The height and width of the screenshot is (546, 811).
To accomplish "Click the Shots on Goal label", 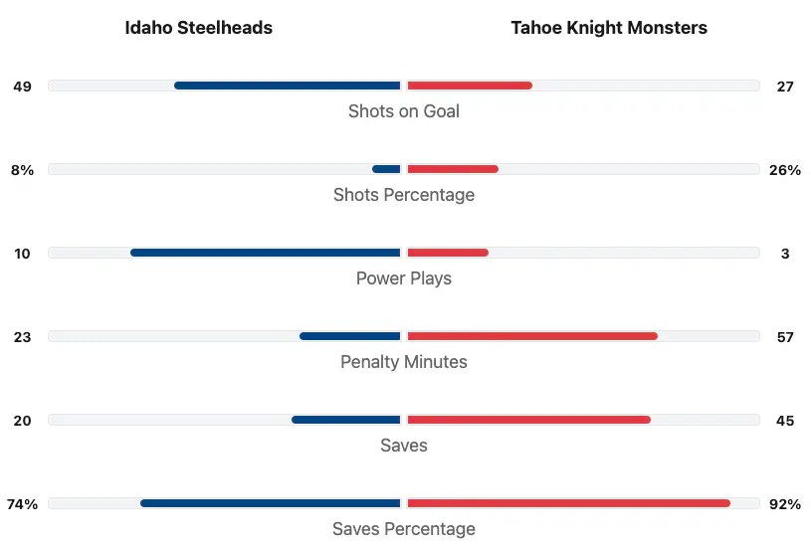I will coord(403,111).
